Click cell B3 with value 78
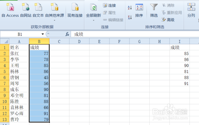 coord(39,60)
